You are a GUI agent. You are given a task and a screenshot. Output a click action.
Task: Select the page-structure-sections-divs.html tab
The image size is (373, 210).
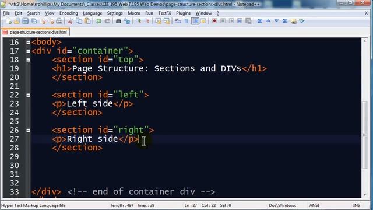point(36,32)
